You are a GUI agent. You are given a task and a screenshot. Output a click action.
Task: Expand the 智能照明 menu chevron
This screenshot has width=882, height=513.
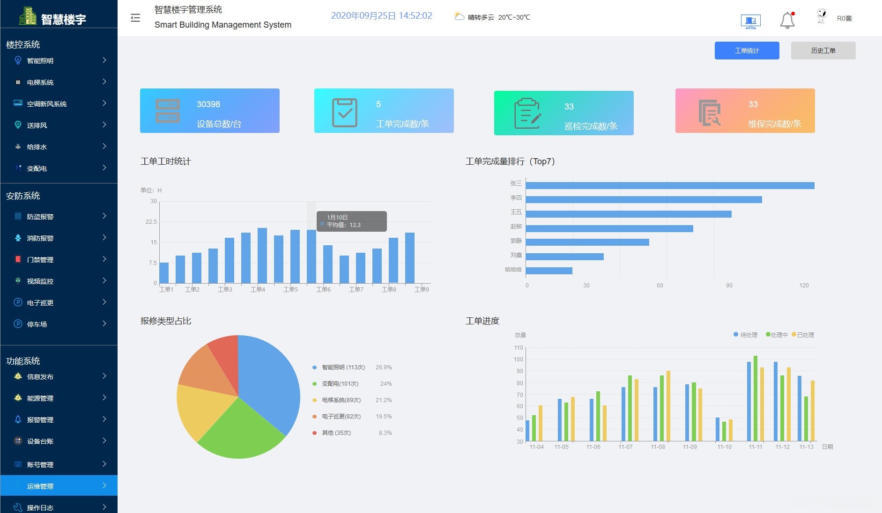(x=104, y=60)
